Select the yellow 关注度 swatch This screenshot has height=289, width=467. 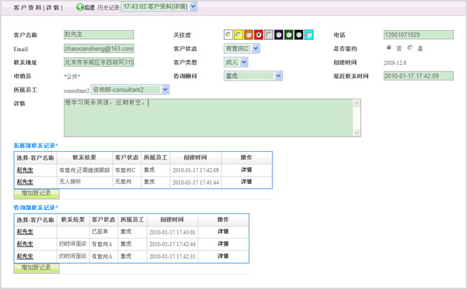239,34
